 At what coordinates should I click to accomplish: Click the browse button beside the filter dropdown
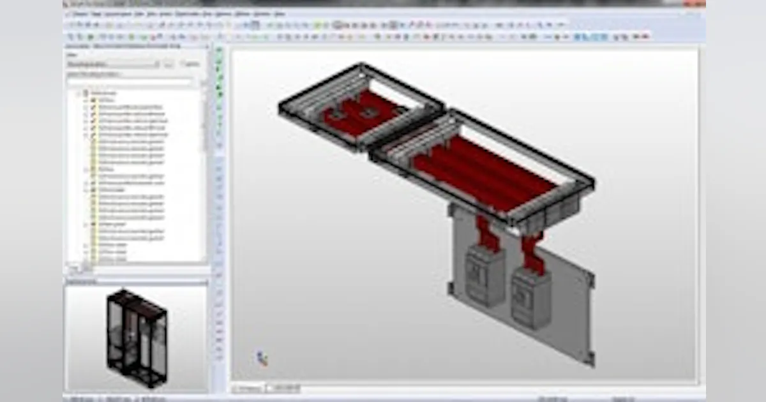(x=168, y=64)
